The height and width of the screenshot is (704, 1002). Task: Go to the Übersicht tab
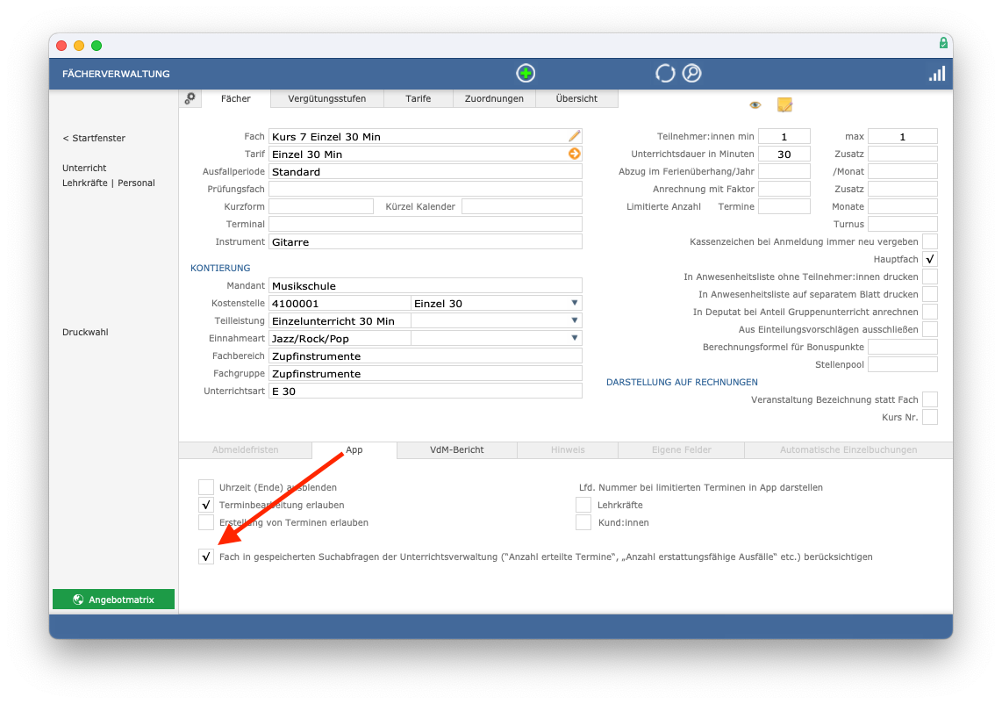[576, 98]
